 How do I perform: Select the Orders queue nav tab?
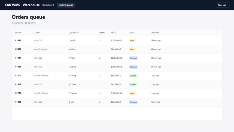pos(66,5)
